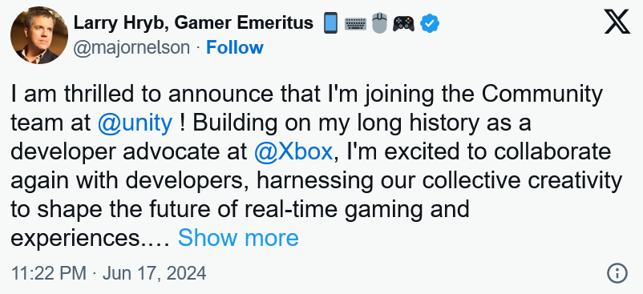
Task: Click the Jun 17, 2024 date
Action: tap(154, 273)
